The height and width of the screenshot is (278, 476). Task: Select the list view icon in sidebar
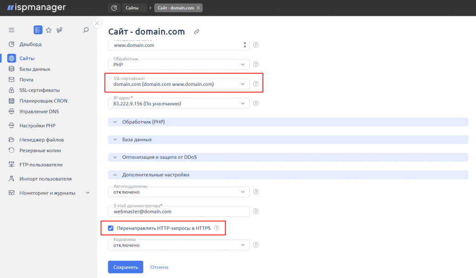tap(38, 30)
